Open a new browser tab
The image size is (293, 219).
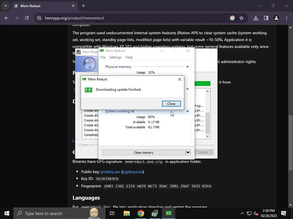point(84,6)
